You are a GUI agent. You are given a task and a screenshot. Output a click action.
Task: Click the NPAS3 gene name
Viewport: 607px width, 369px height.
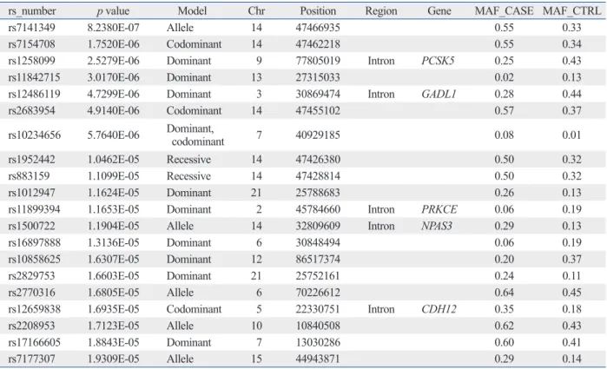(437, 226)
